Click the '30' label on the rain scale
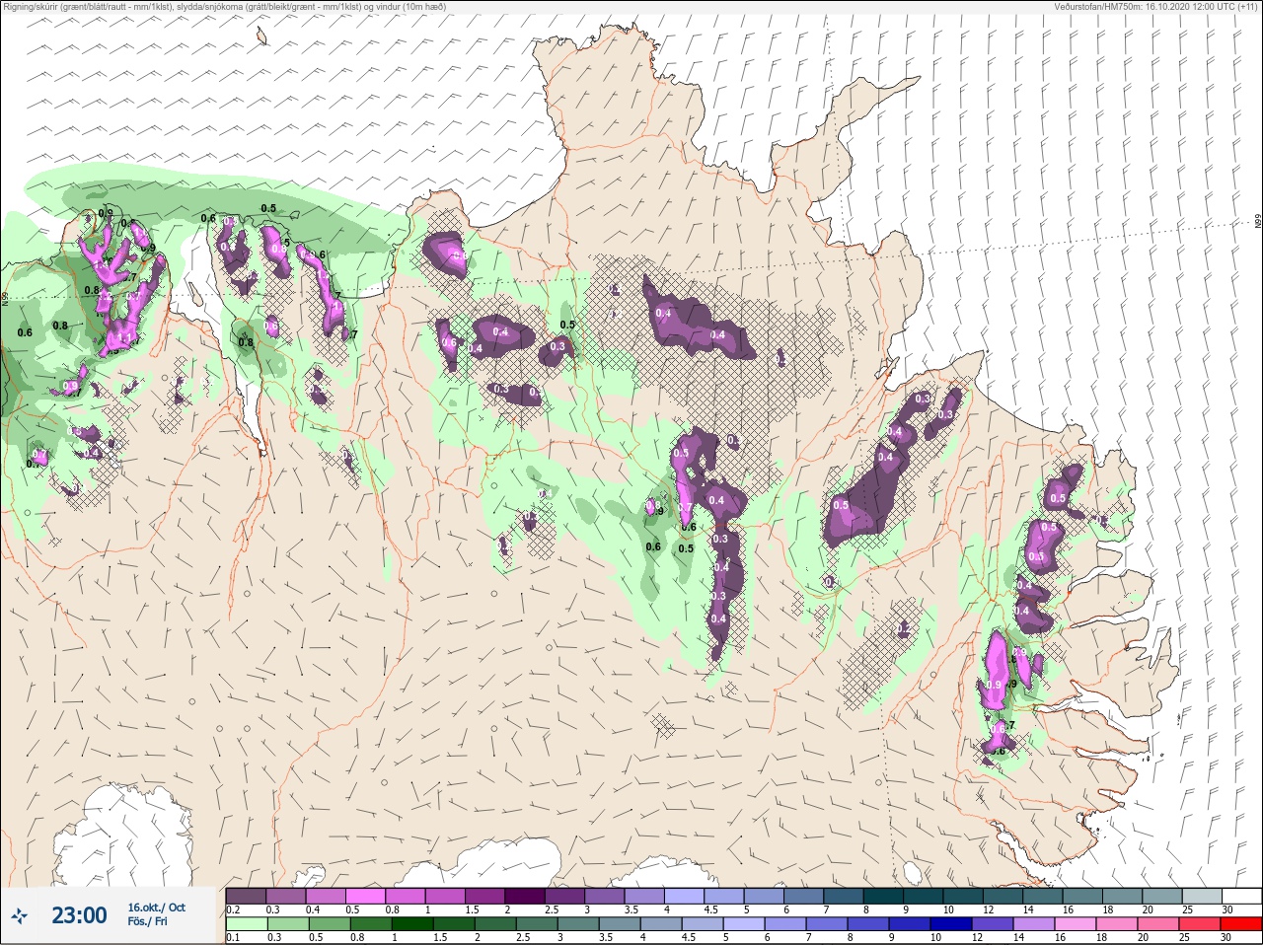The width and height of the screenshot is (1263, 945). point(1227,937)
